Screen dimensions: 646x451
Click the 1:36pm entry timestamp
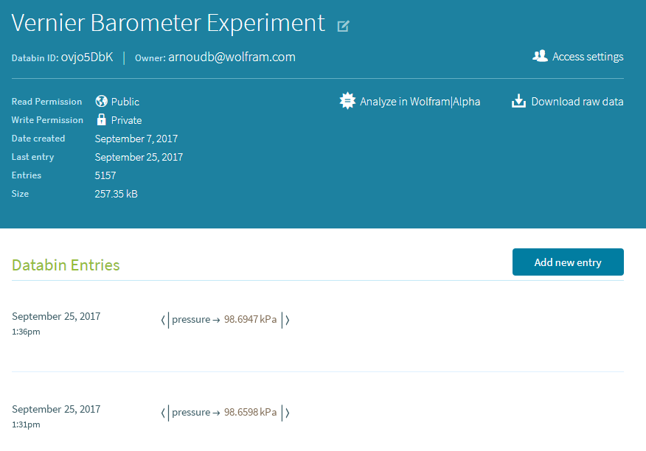26,332
